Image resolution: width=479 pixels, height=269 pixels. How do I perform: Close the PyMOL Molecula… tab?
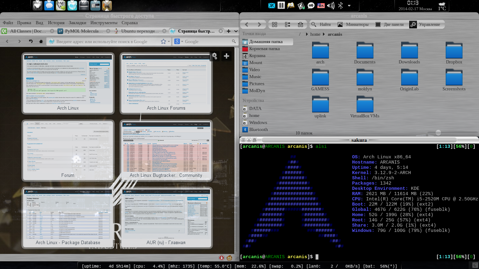coord(108,31)
